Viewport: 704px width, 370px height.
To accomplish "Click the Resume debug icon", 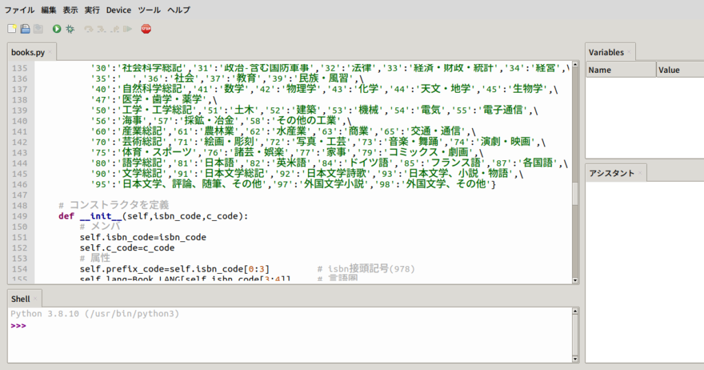I will point(127,29).
